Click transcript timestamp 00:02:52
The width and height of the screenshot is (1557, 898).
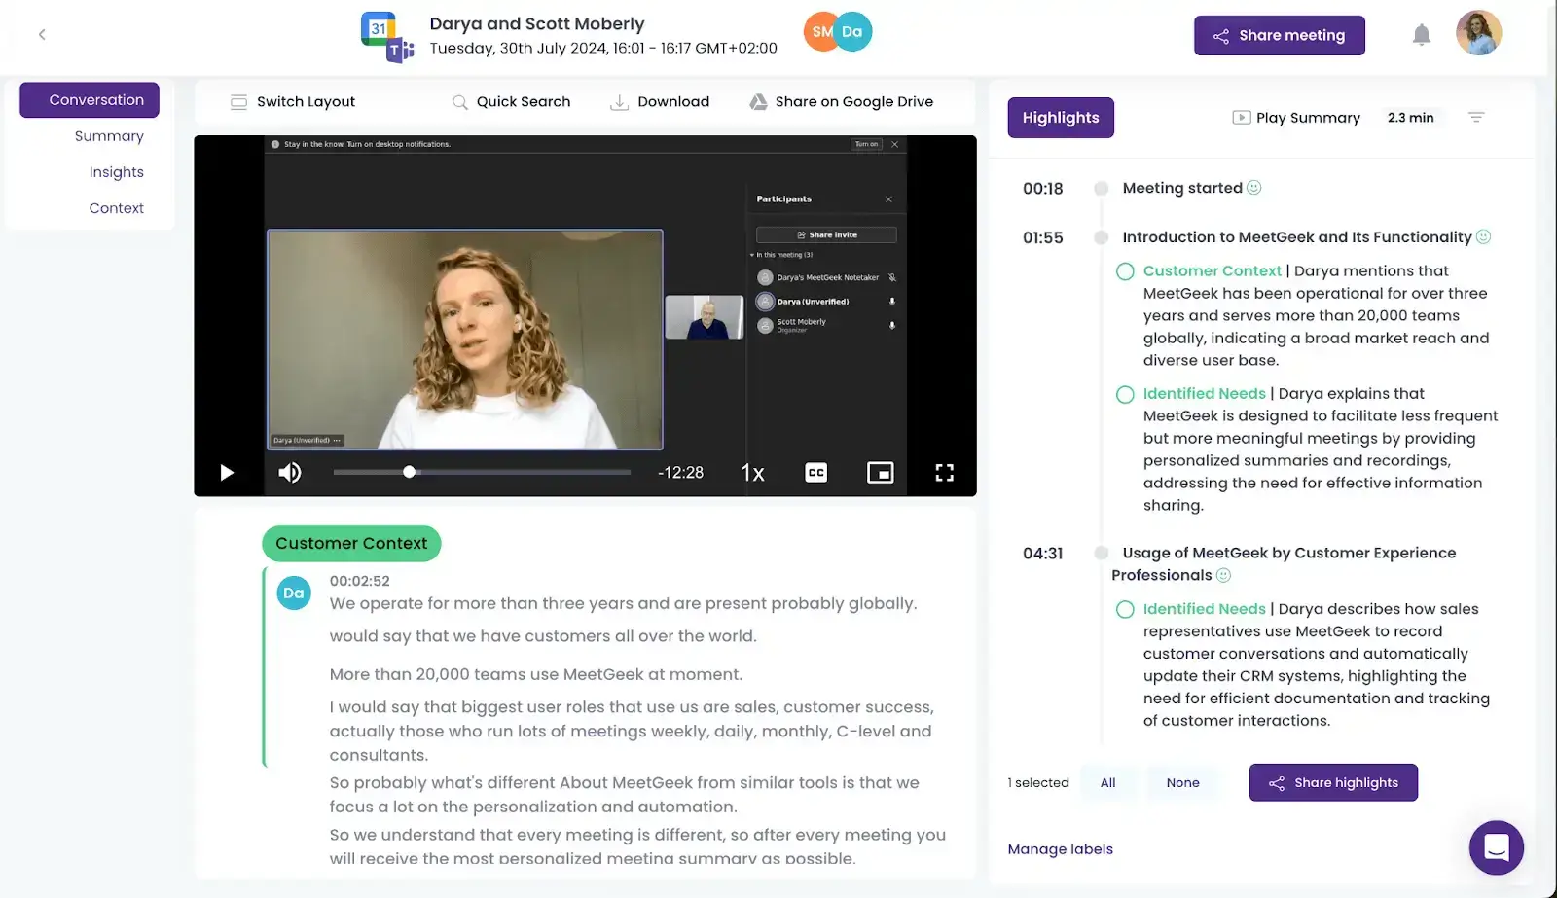[359, 581]
